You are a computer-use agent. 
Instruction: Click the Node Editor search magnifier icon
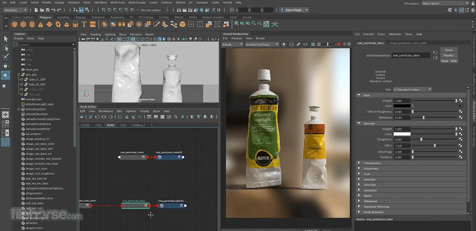(176, 117)
